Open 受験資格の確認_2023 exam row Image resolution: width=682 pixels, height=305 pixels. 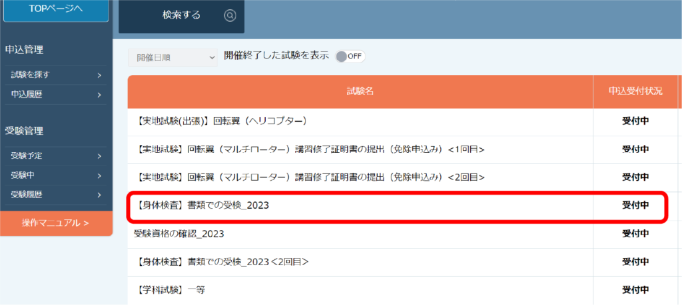point(179,234)
